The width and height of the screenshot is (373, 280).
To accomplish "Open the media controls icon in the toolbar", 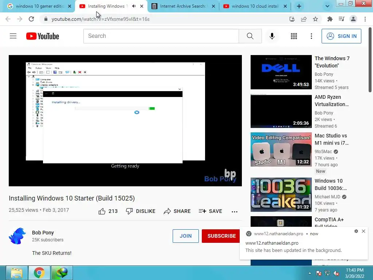I will [x=342, y=19].
